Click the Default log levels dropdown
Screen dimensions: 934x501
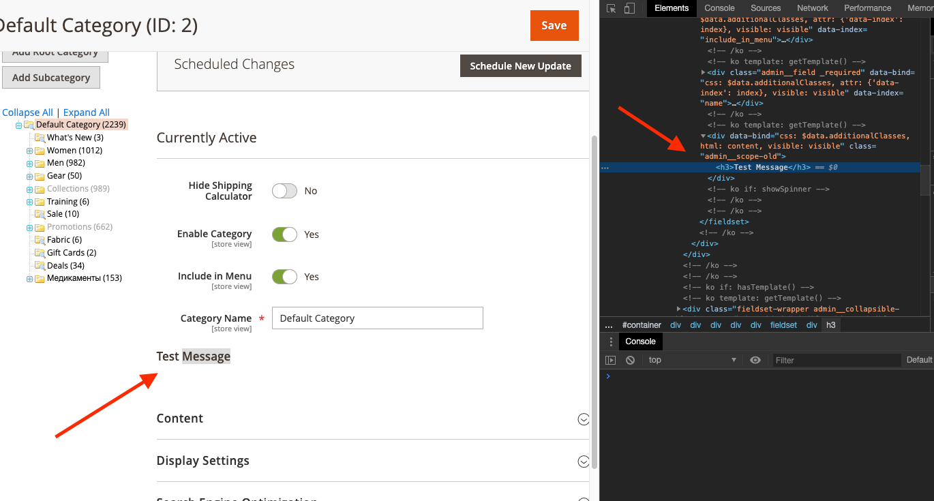click(919, 360)
